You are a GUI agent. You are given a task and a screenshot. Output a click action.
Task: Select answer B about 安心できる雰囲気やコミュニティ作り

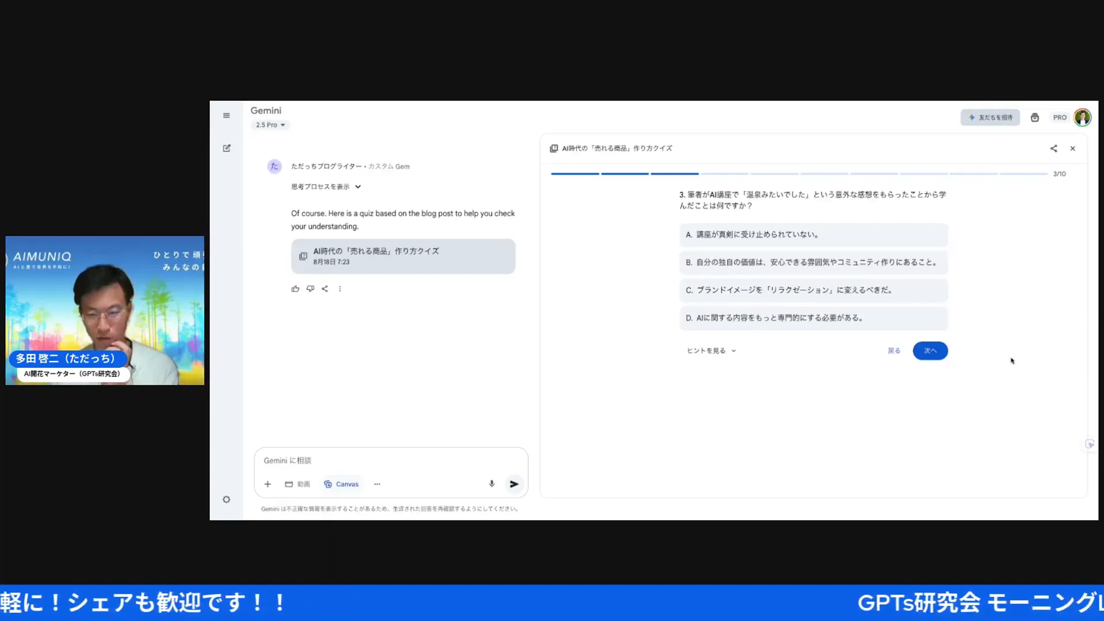pyautogui.click(x=813, y=262)
